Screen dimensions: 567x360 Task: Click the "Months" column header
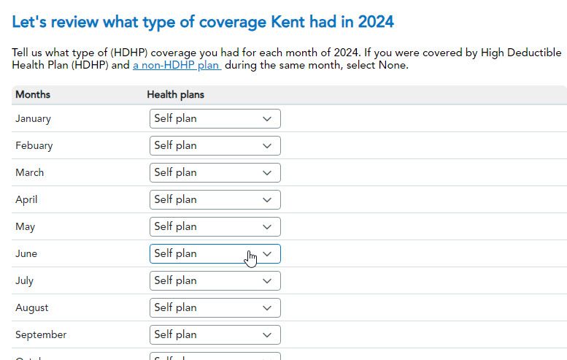click(33, 95)
